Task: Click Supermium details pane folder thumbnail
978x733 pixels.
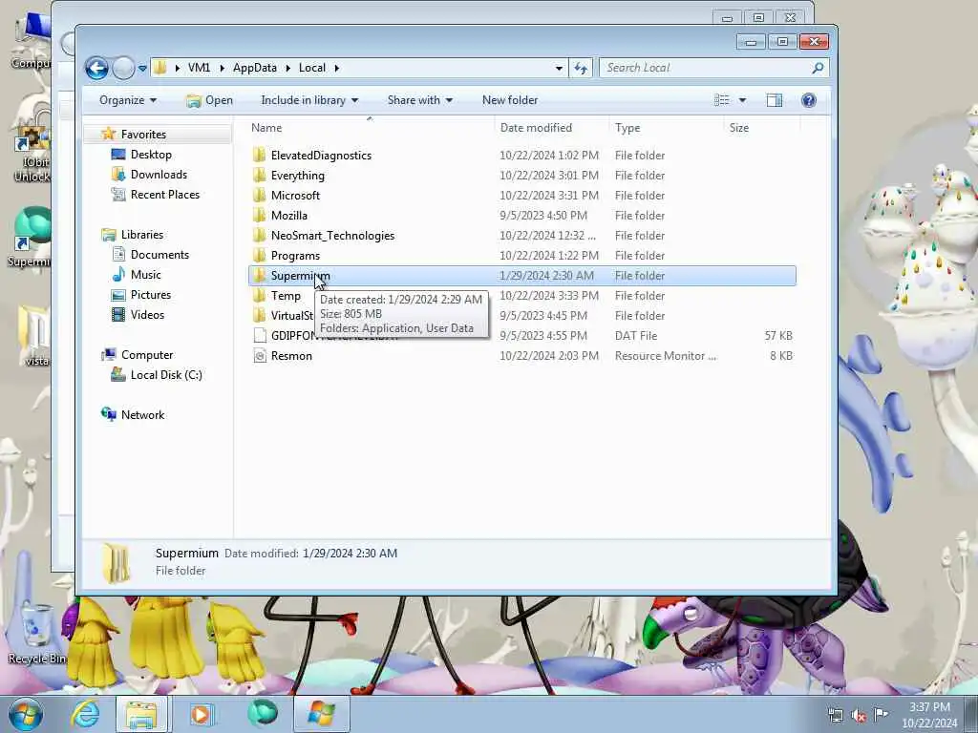Action: (117, 563)
